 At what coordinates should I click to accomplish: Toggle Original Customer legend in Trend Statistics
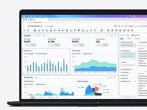coord(40,84)
